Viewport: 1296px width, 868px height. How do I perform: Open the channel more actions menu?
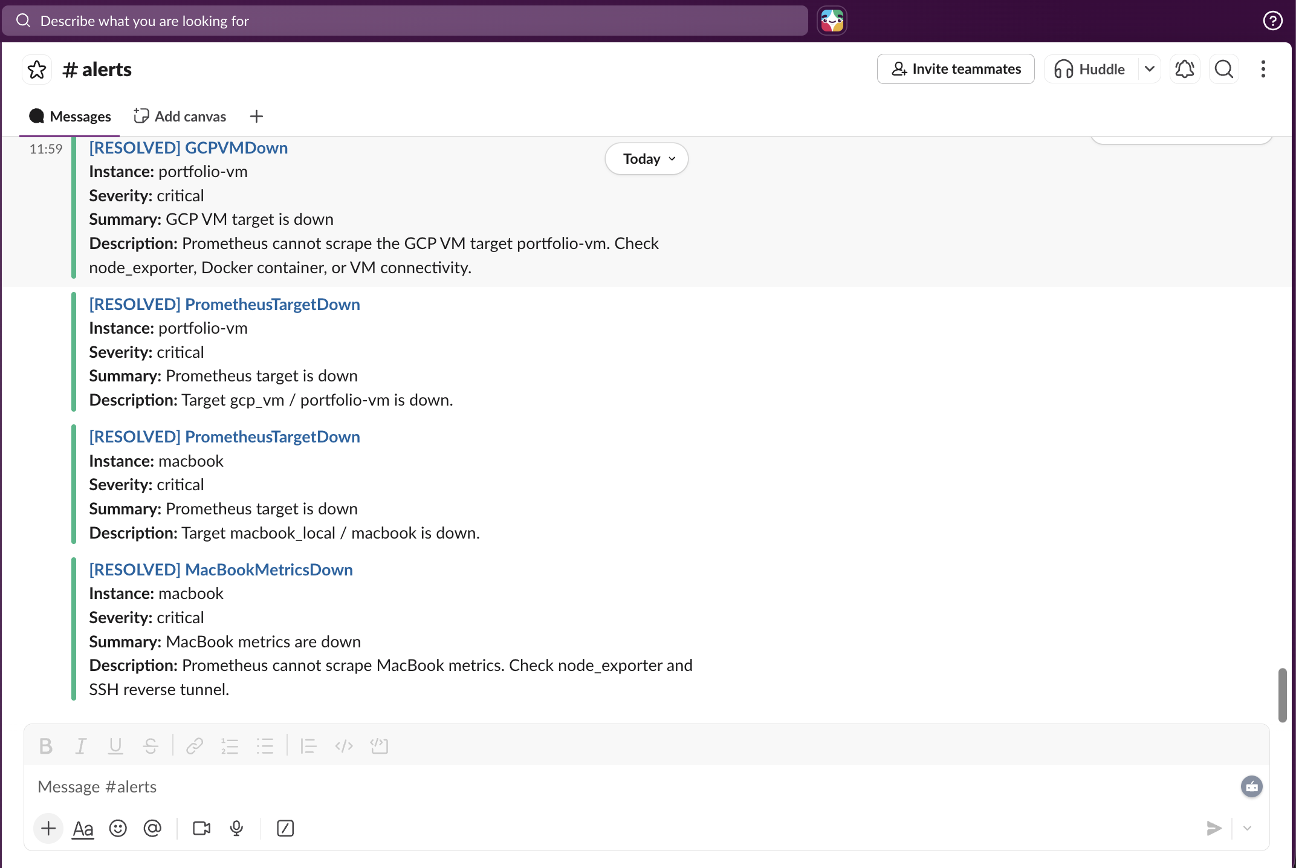[x=1263, y=69]
